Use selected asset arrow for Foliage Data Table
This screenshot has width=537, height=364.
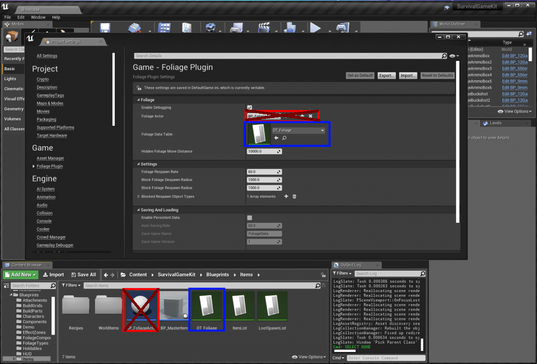click(x=276, y=138)
